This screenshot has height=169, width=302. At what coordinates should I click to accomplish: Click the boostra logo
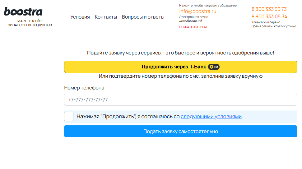click(x=23, y=12)
